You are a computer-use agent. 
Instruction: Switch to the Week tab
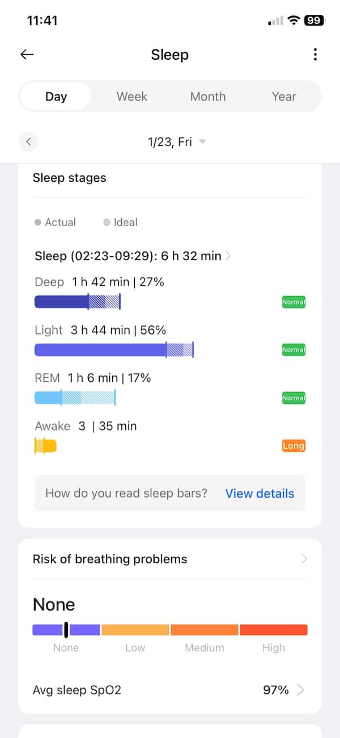point(132,97)
